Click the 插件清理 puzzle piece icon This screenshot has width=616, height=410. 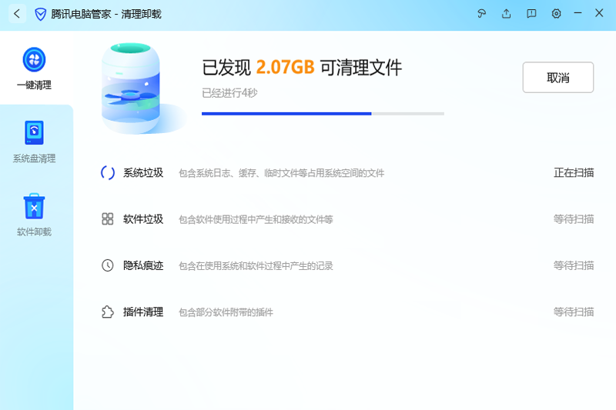(x=108, y=312)
